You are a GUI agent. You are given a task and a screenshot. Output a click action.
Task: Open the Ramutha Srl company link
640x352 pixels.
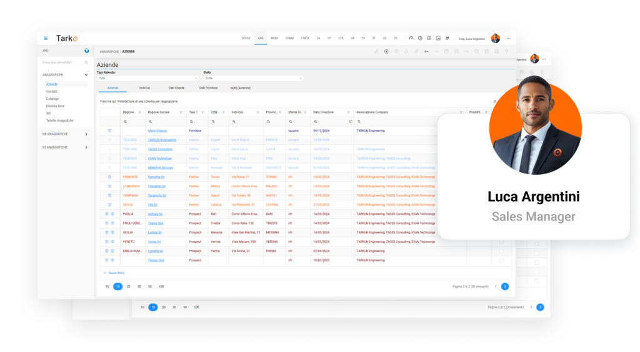click(x=156, y=177)
